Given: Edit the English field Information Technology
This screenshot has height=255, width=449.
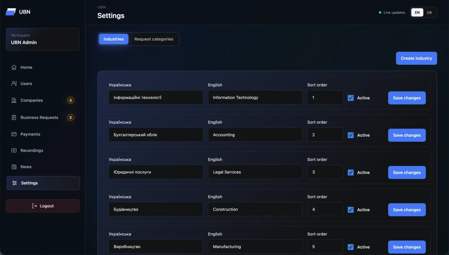Looking at the screenshot, I should pyautogui.click(x=255, y=98).
